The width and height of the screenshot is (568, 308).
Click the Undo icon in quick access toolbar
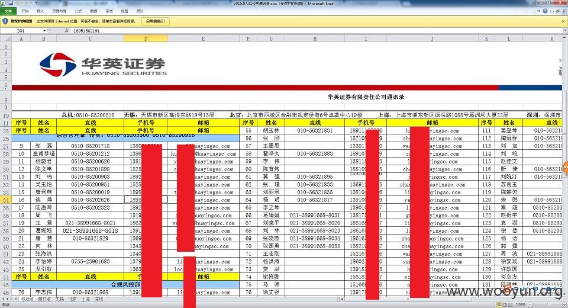[x=17, y=4]
